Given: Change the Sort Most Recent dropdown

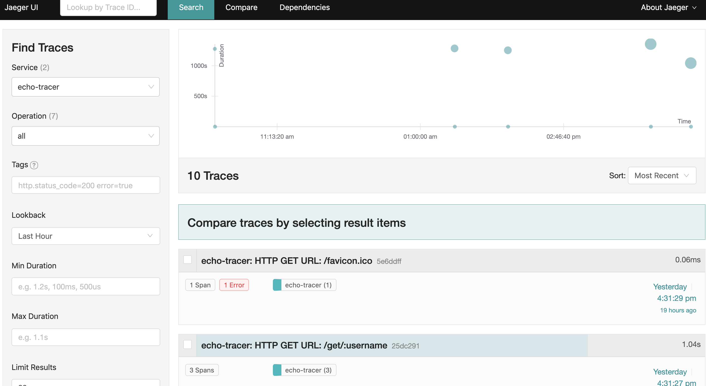Looking at the screenshot, I should coord(662,176).
